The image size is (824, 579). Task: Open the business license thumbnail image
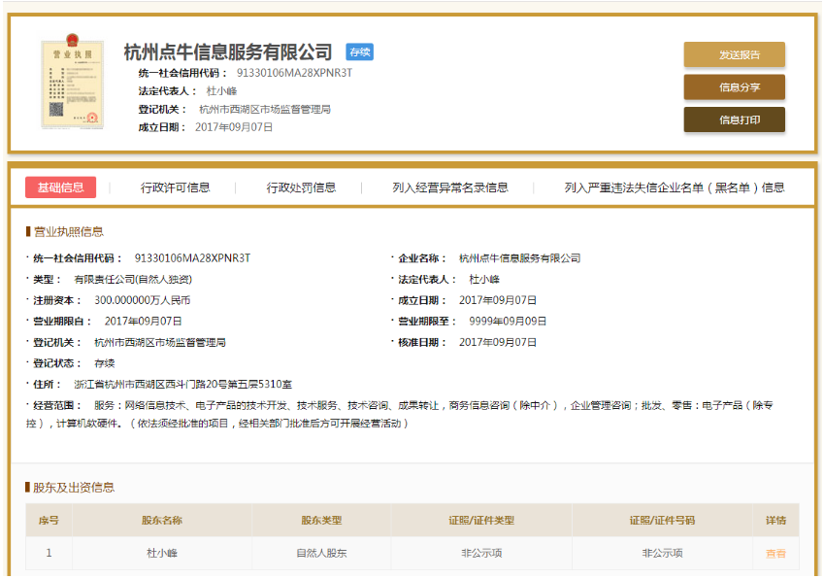(65, 85)
